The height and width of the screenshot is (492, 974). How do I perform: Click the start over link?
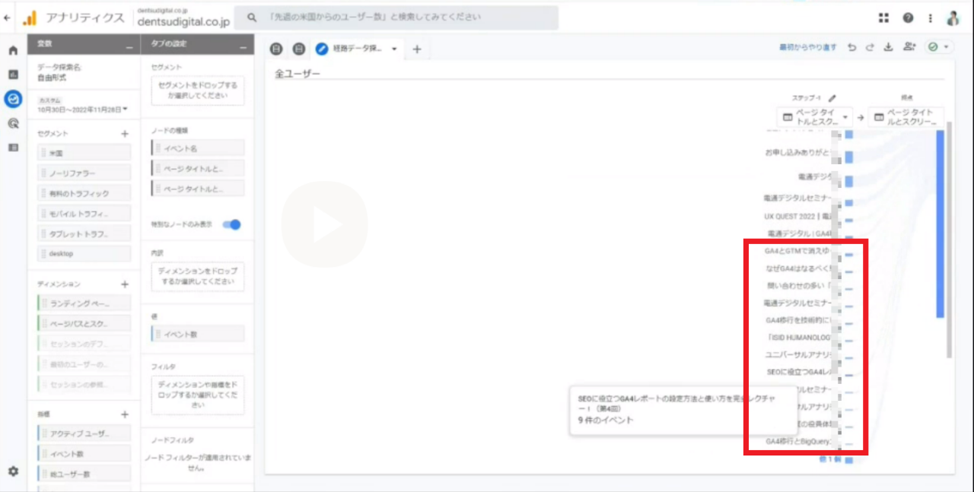point(807,47)
